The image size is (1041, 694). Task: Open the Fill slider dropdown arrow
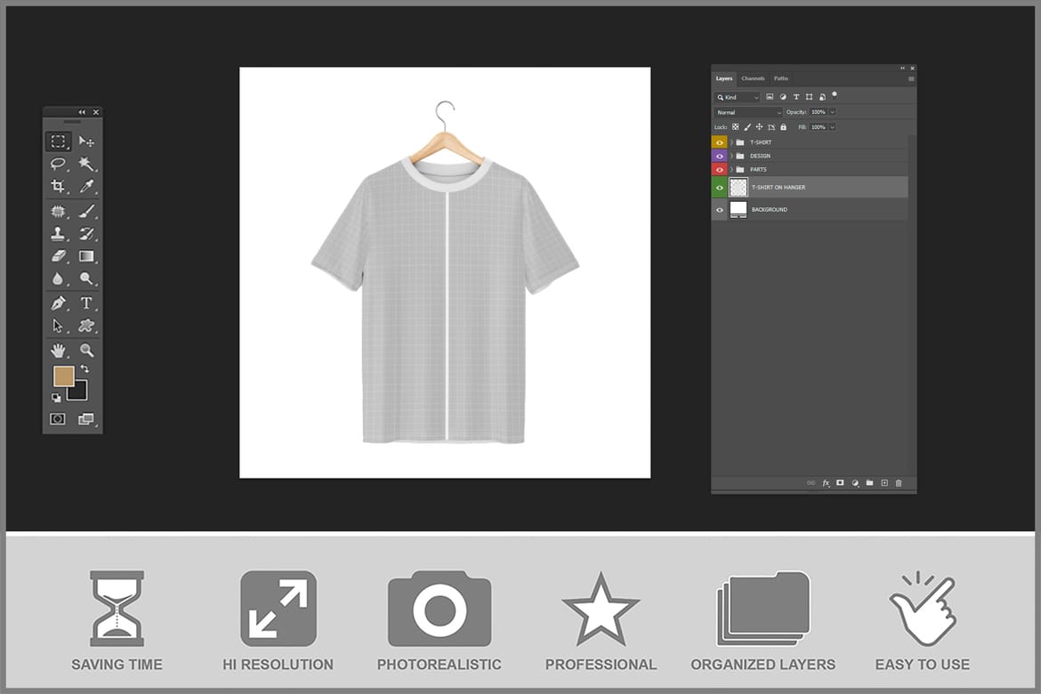[x=833, y=127]
